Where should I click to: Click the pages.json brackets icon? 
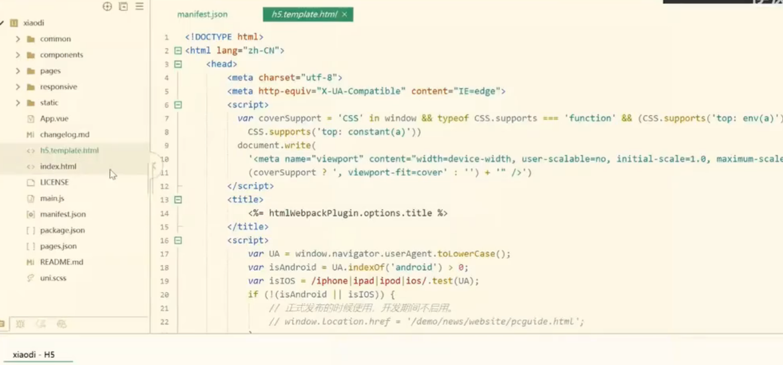point(31,246)
